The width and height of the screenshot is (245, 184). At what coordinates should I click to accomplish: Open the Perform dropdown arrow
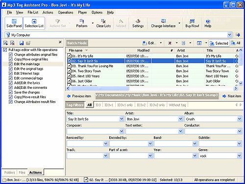click(93, 23)
